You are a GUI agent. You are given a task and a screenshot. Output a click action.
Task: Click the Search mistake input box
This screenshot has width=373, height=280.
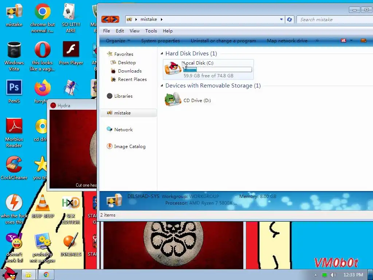pos(335,20)
